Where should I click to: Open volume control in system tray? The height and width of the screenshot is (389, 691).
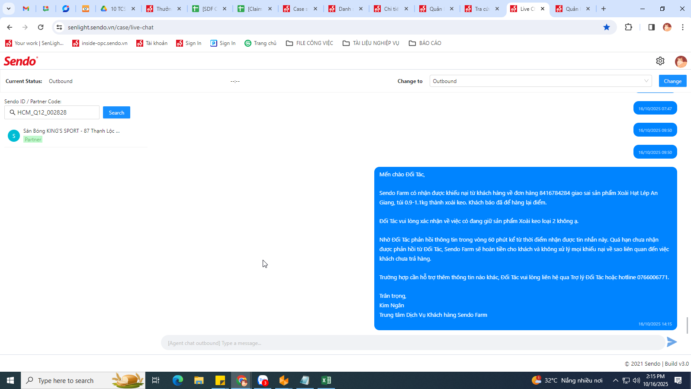tap(636, 380)
